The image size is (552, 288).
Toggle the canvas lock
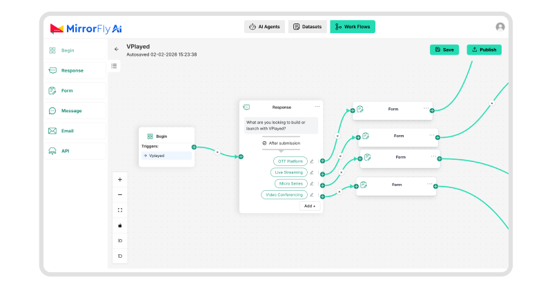click(120, 225)
